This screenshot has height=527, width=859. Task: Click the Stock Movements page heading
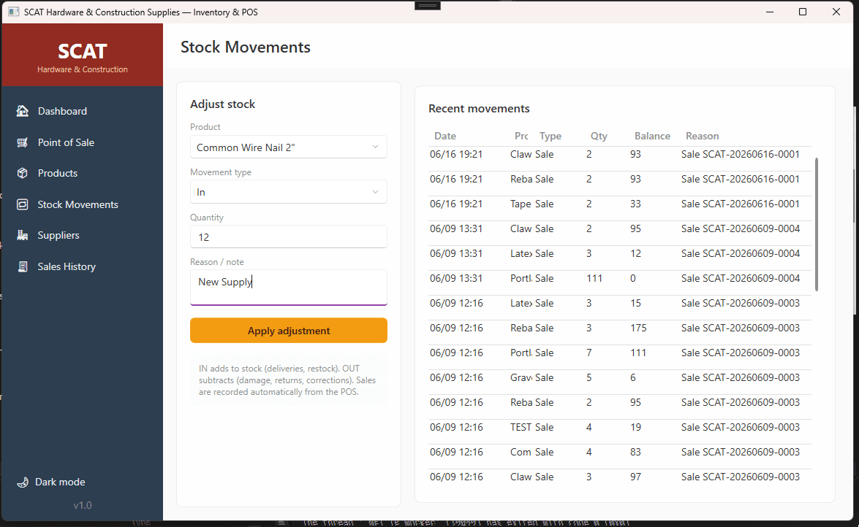246,47
